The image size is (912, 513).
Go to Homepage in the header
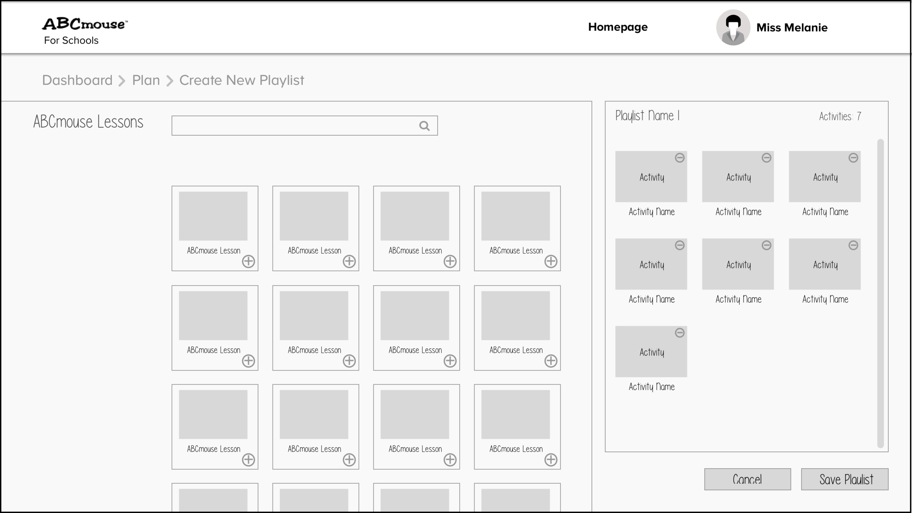point(618,27)
